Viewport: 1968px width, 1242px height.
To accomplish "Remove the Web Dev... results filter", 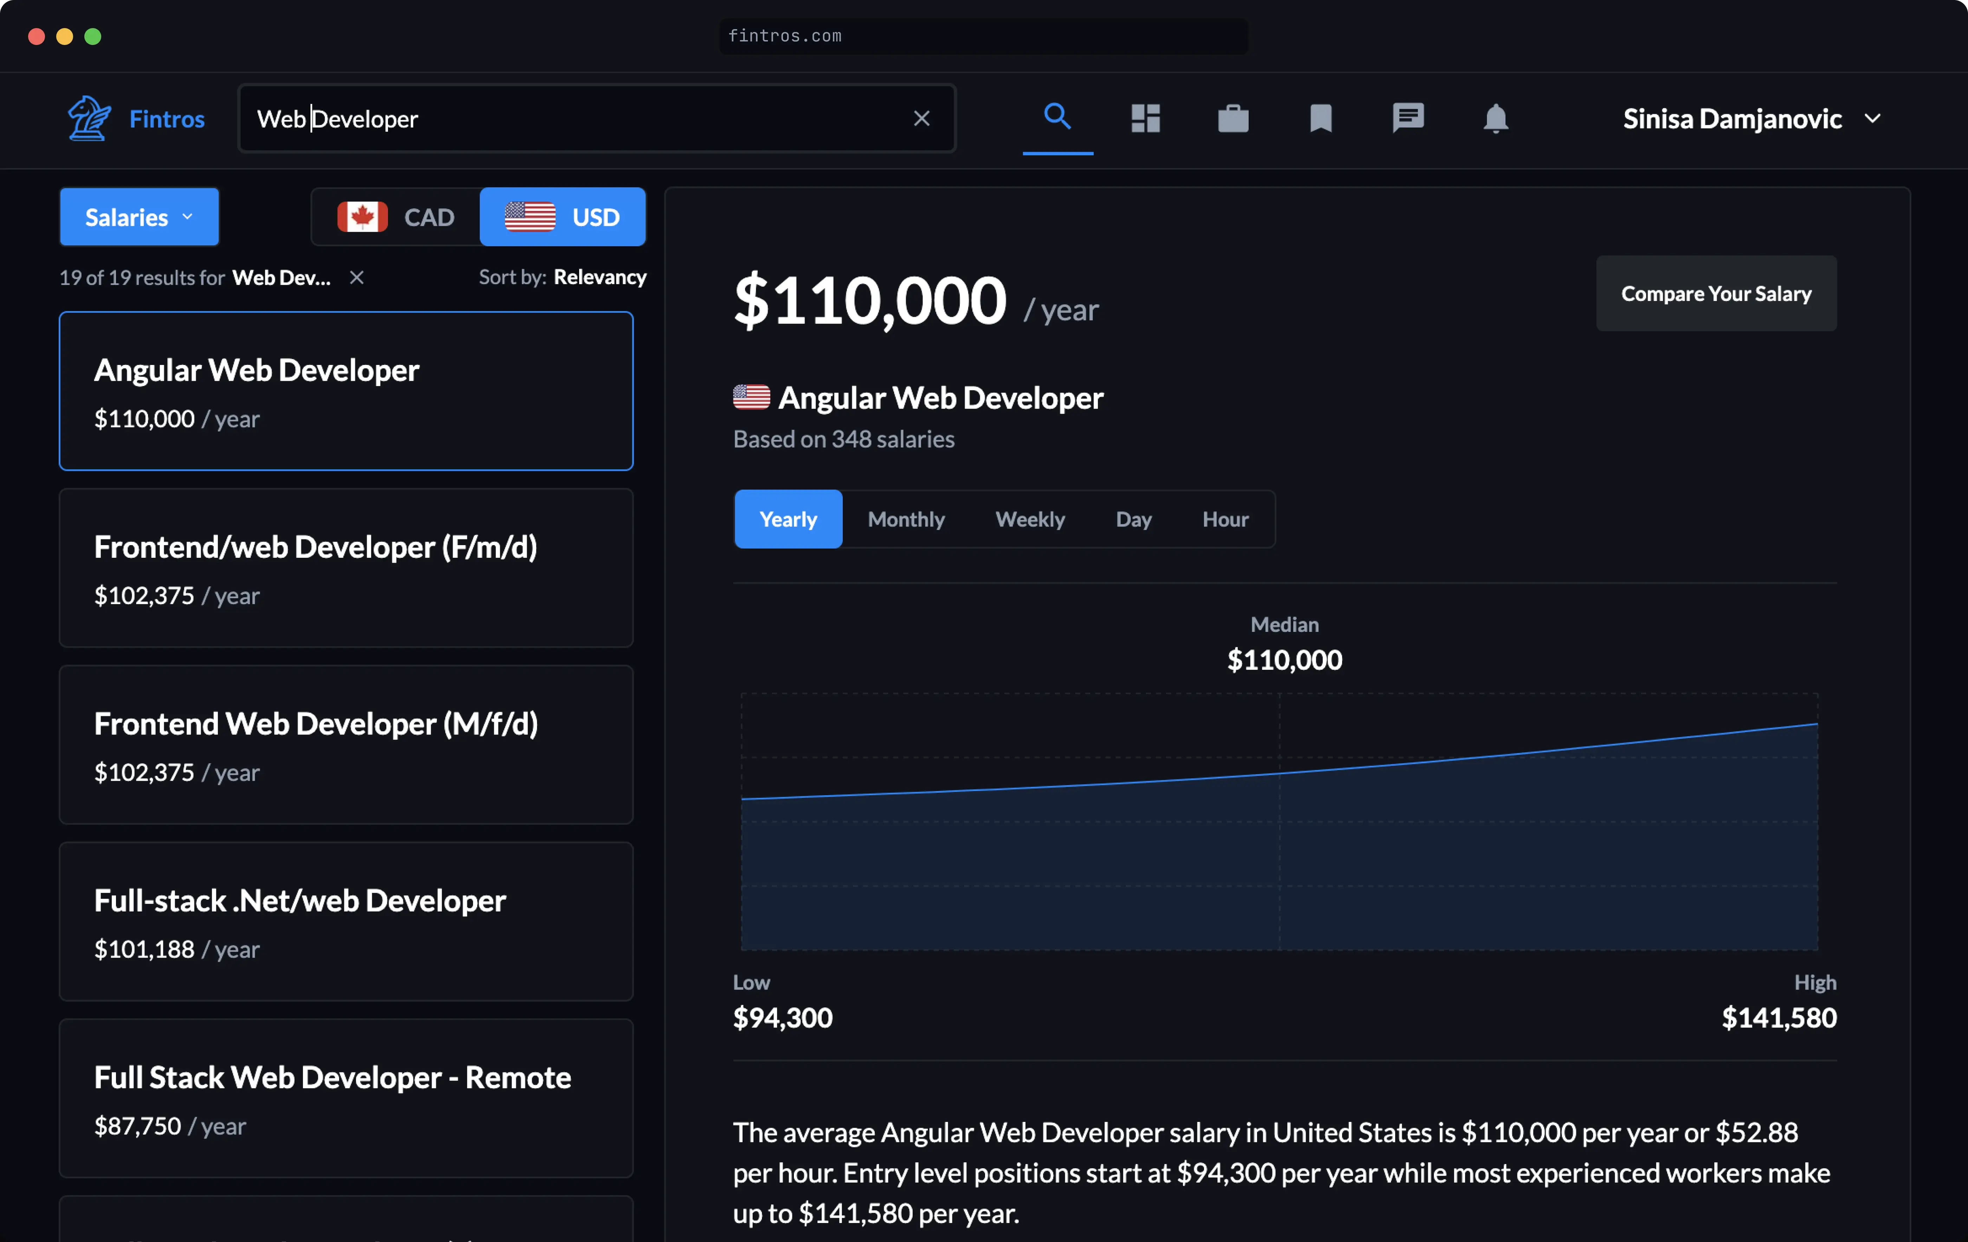I will click(x=356, y=278).
